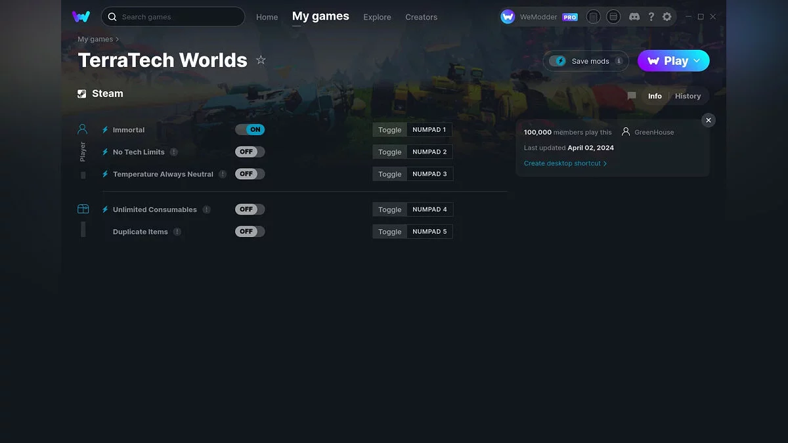The width and height of the screenshot is (788, 443).
Task: Expand Temperature Always Neutral details
Action: coord(222,174)
